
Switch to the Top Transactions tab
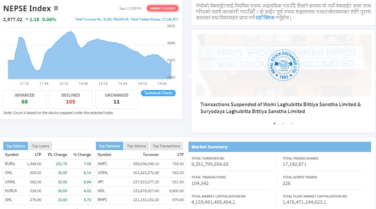coord(166,146)
